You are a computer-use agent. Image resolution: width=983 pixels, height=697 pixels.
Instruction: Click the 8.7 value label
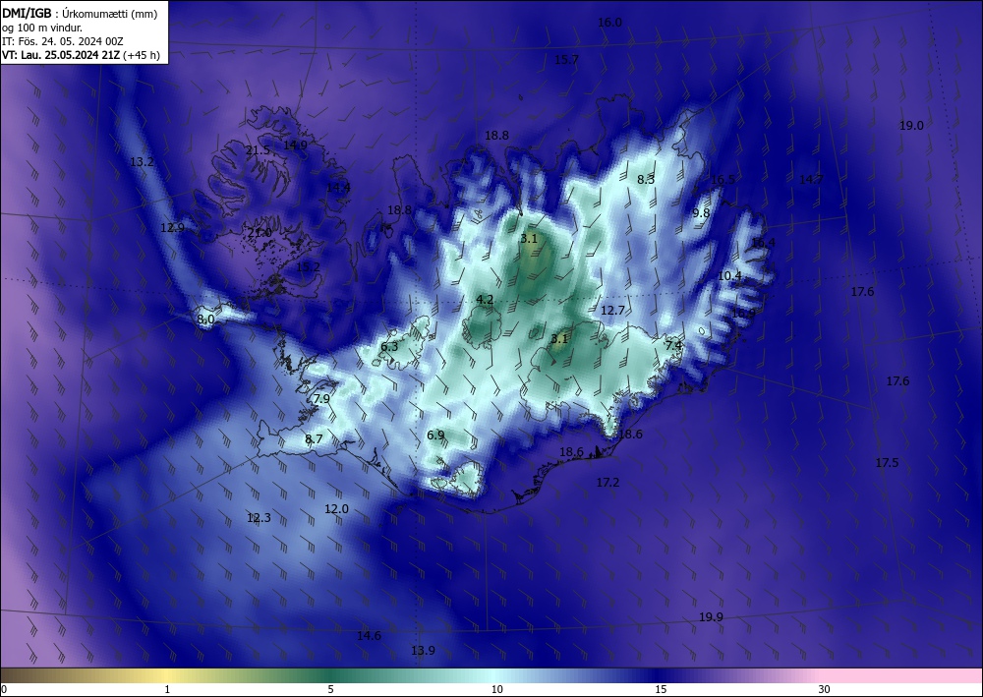pyautogui.click(x=314, y=439)
